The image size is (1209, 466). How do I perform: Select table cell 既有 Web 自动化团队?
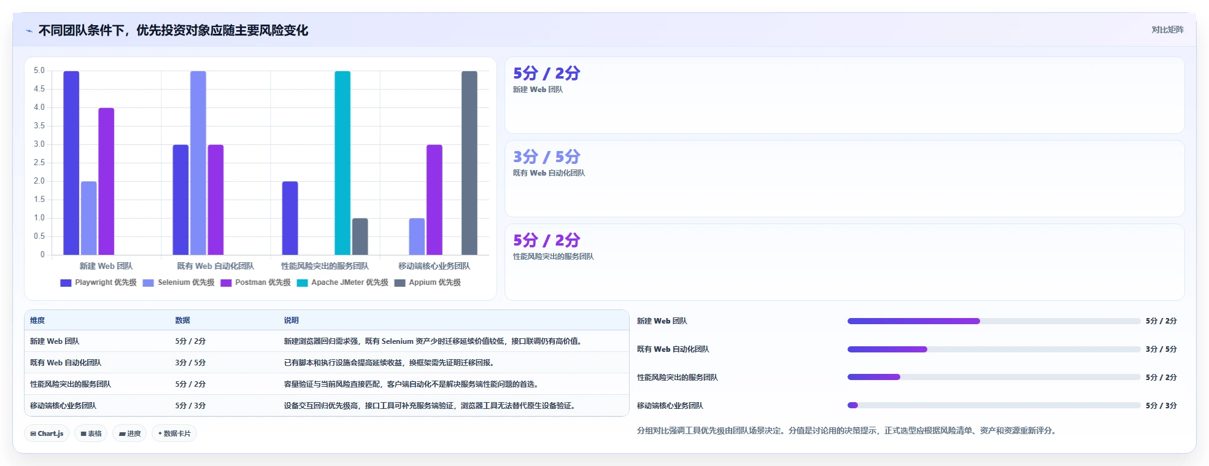click(x=66, y=363)
